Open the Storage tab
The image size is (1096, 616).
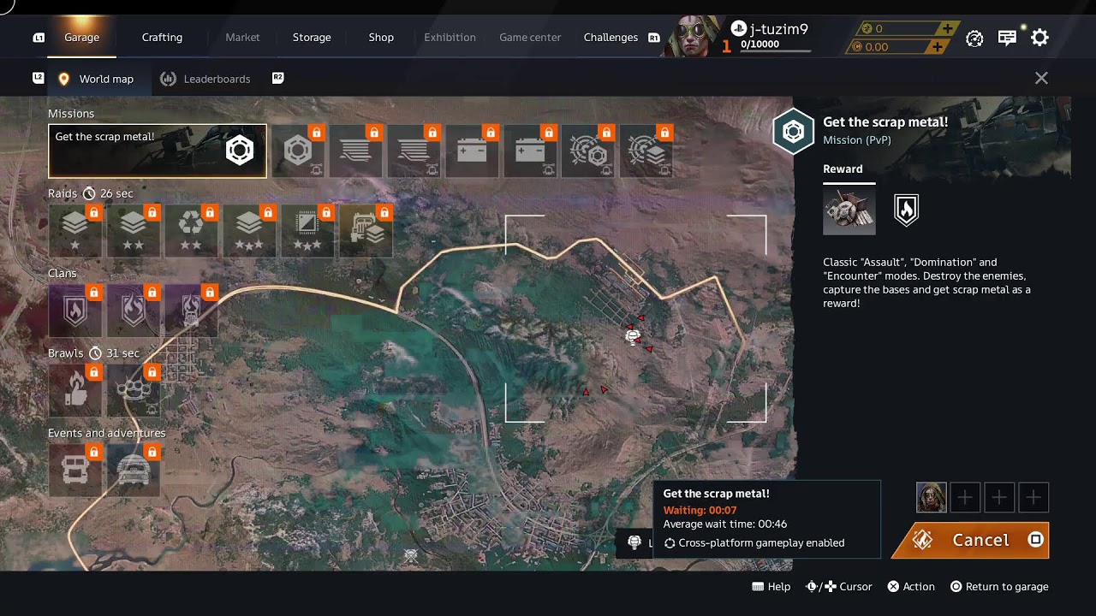[x=312, y=38]
